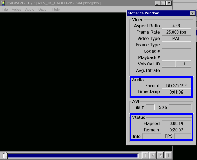The height and width of the screenshot is (160, 197).
Task: Click the Remain value 0:20:07
Action: coord(176,130)
